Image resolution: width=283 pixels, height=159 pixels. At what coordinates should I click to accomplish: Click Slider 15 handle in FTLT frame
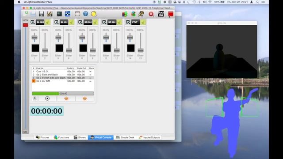[141, 50]
